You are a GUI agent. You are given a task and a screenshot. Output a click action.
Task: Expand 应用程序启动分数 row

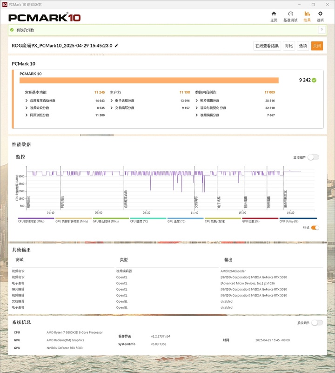tap(27, 101)
